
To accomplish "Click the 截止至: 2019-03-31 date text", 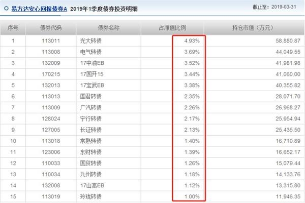I will coord(274,7).
